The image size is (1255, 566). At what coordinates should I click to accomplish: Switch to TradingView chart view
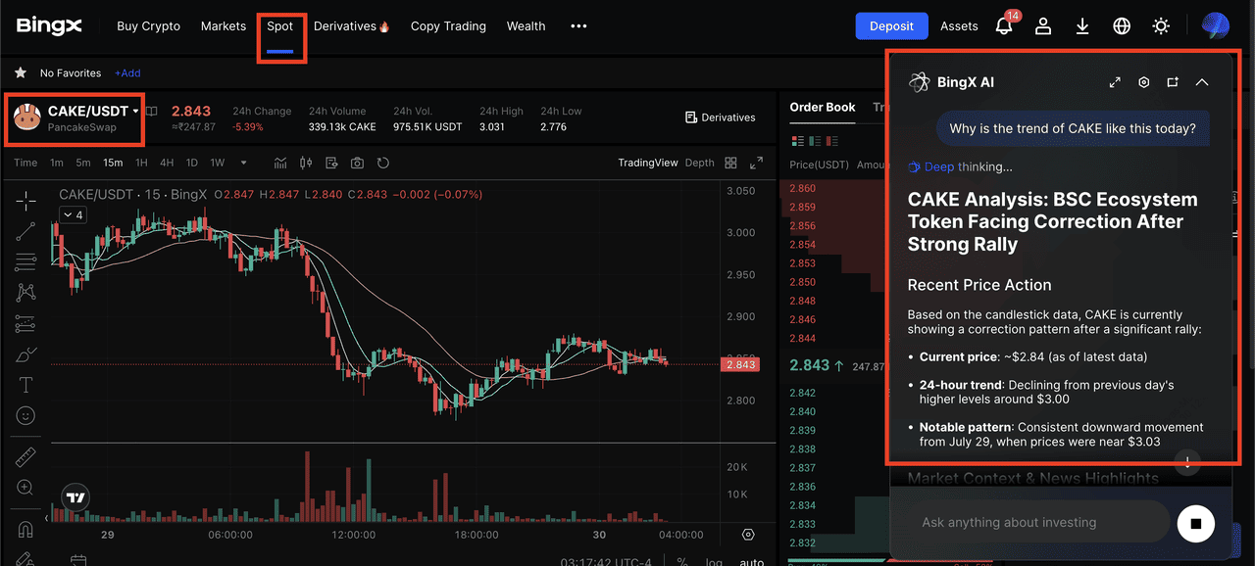648,163
